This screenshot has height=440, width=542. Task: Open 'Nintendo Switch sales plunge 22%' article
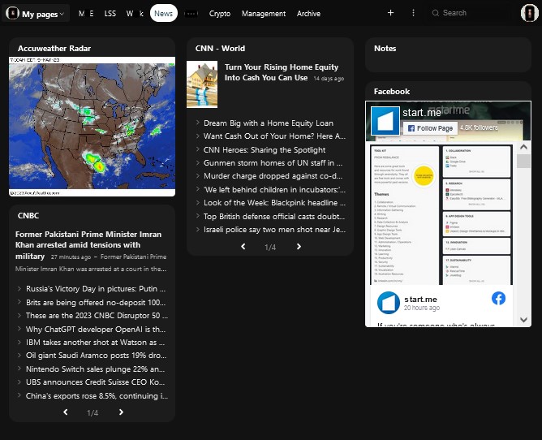(x=96, y=369)
